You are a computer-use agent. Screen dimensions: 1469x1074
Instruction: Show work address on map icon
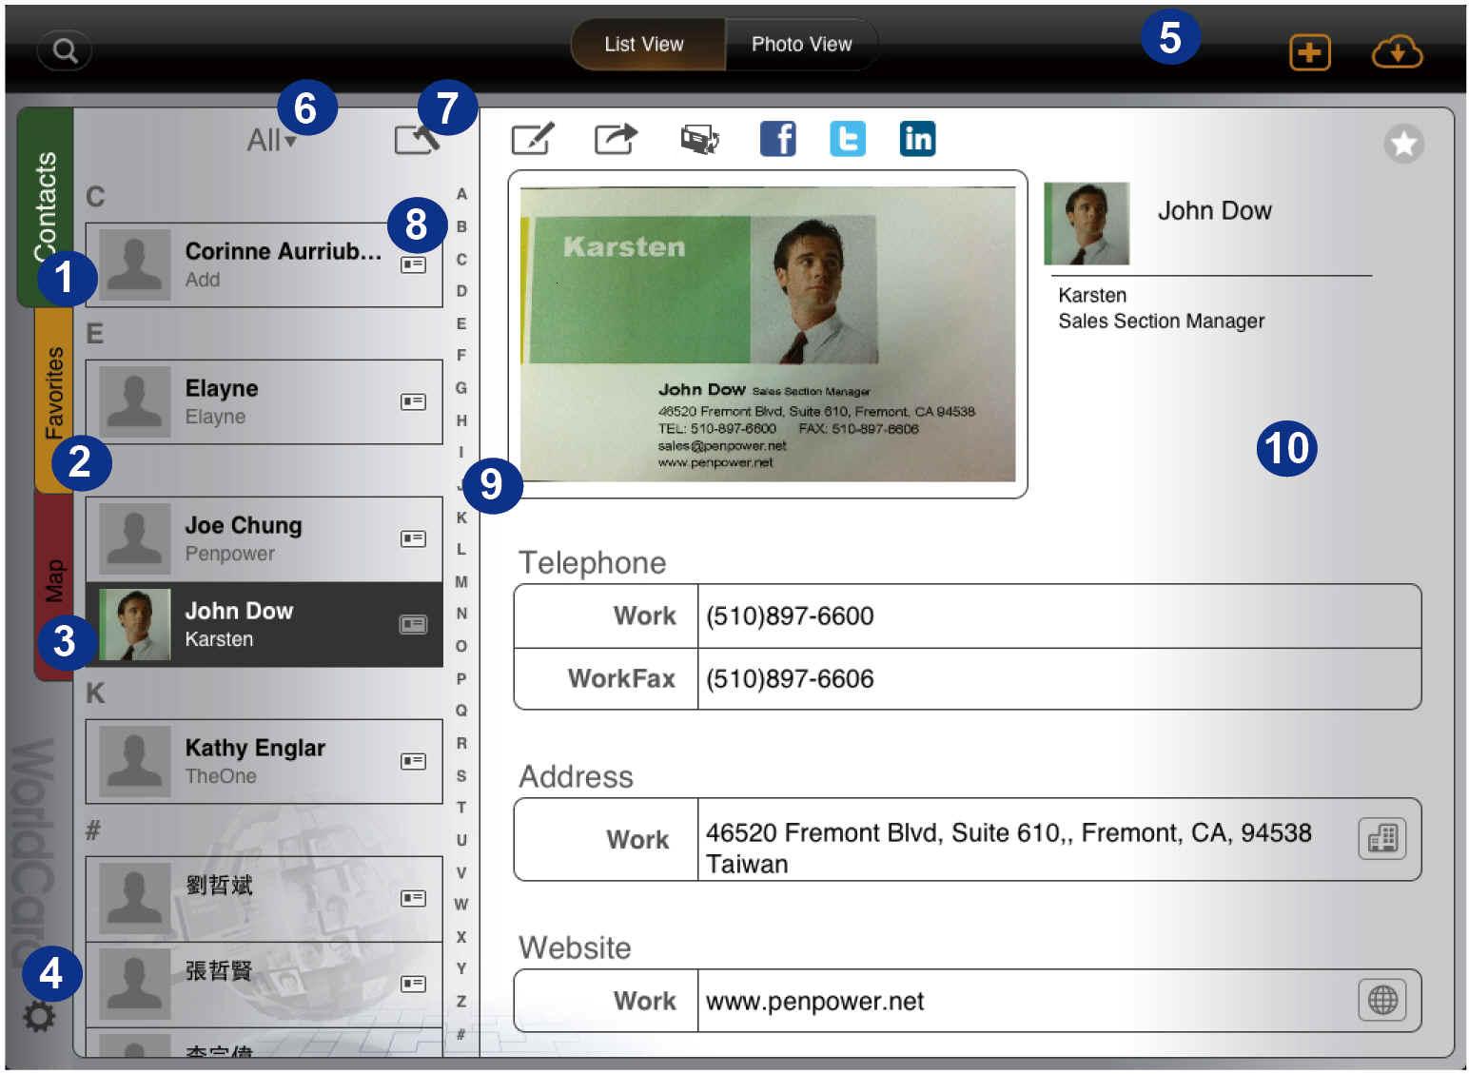(x=1381, y=839)
